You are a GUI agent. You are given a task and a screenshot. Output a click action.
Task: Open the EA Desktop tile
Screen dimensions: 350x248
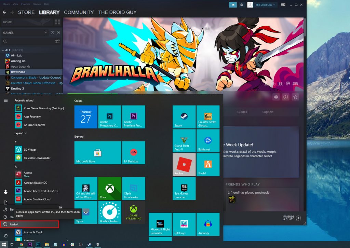tap(134, 153)
